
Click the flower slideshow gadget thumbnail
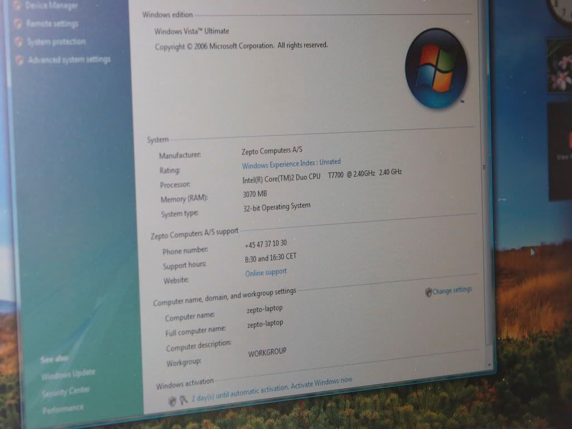point(560,66)
